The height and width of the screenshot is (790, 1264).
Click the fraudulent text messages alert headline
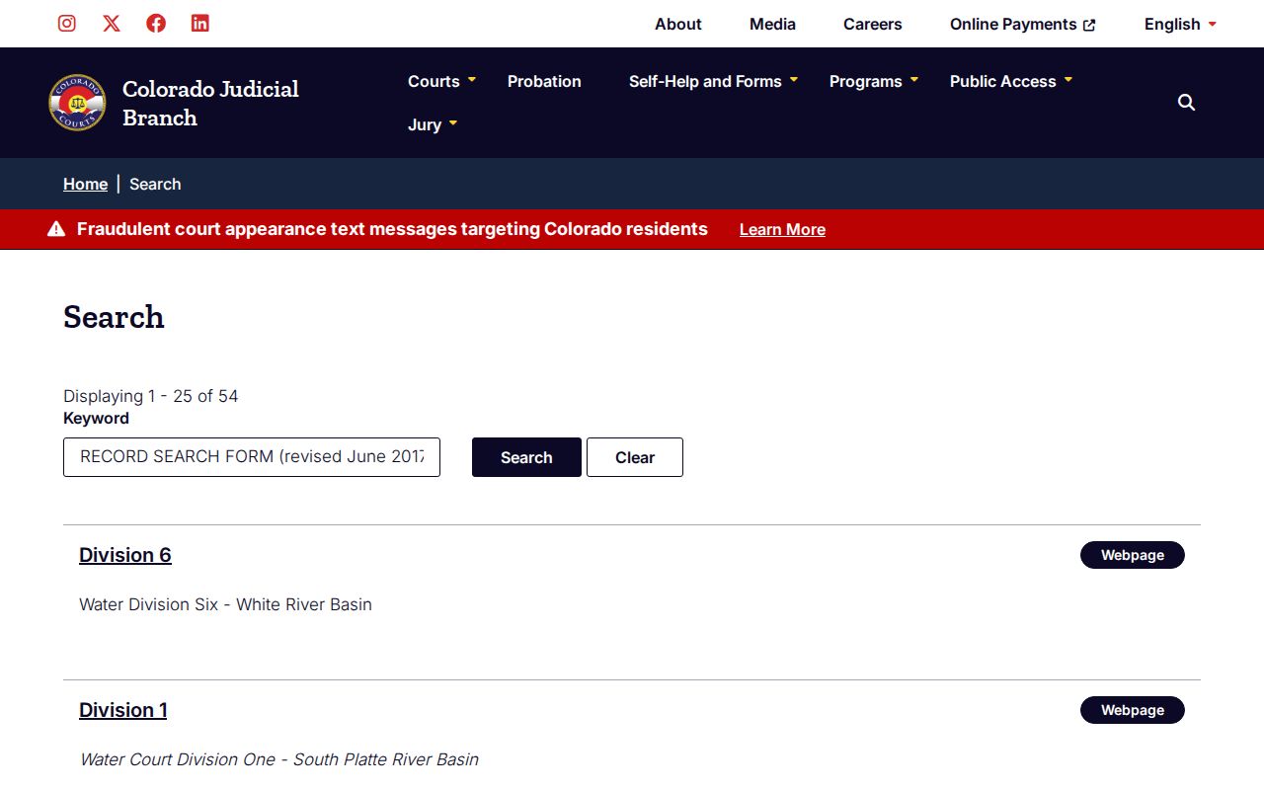pyautogui.click(x=392, y=229)
